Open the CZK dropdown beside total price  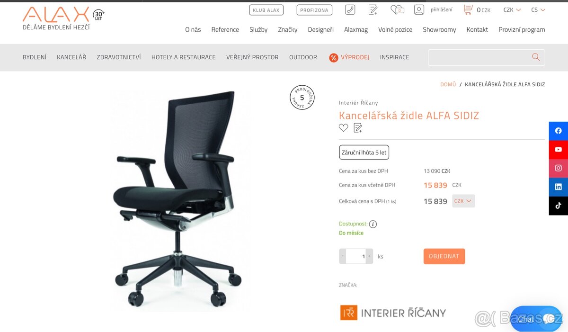click(463, 201)
